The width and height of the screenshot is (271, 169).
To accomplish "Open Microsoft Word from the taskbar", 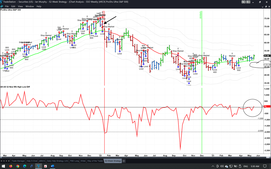I will pos(52,166).
